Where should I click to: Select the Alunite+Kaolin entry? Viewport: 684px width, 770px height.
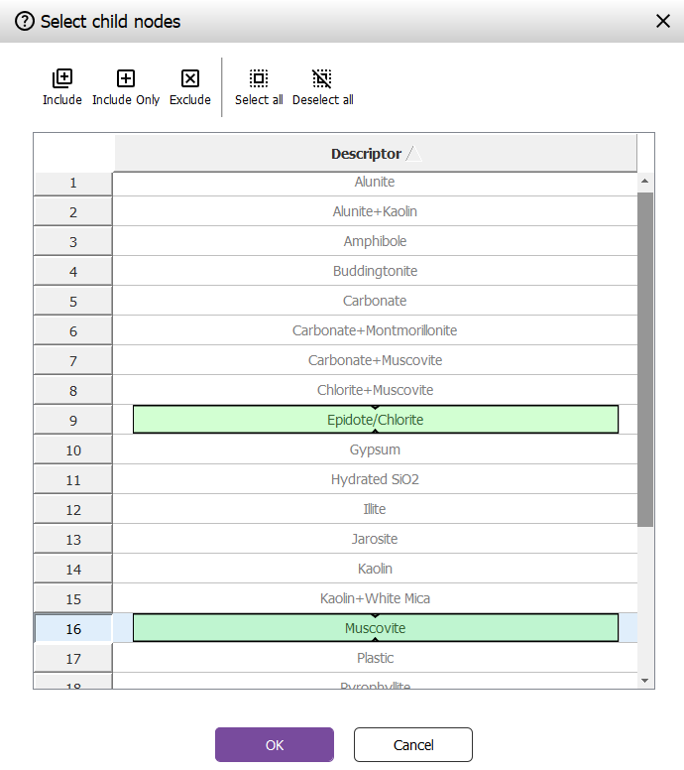(x=375, y=211)
